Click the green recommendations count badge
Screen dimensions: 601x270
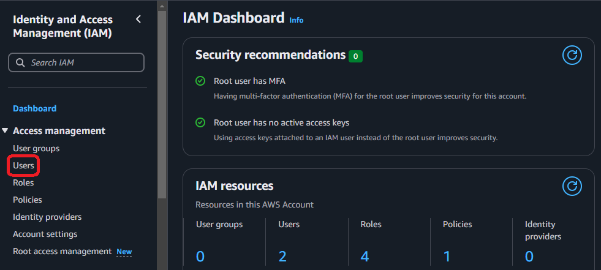click(355, 56)
